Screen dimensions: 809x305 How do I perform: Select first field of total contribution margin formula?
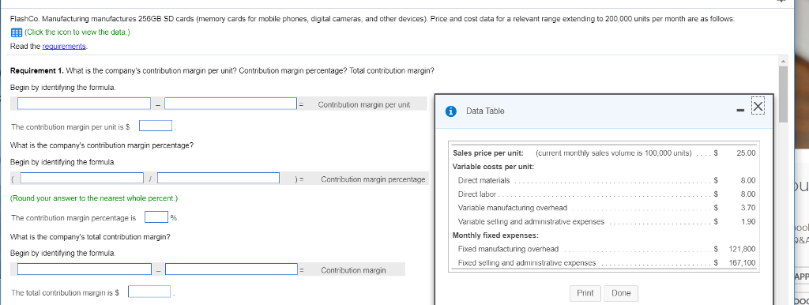coord(85,269)
